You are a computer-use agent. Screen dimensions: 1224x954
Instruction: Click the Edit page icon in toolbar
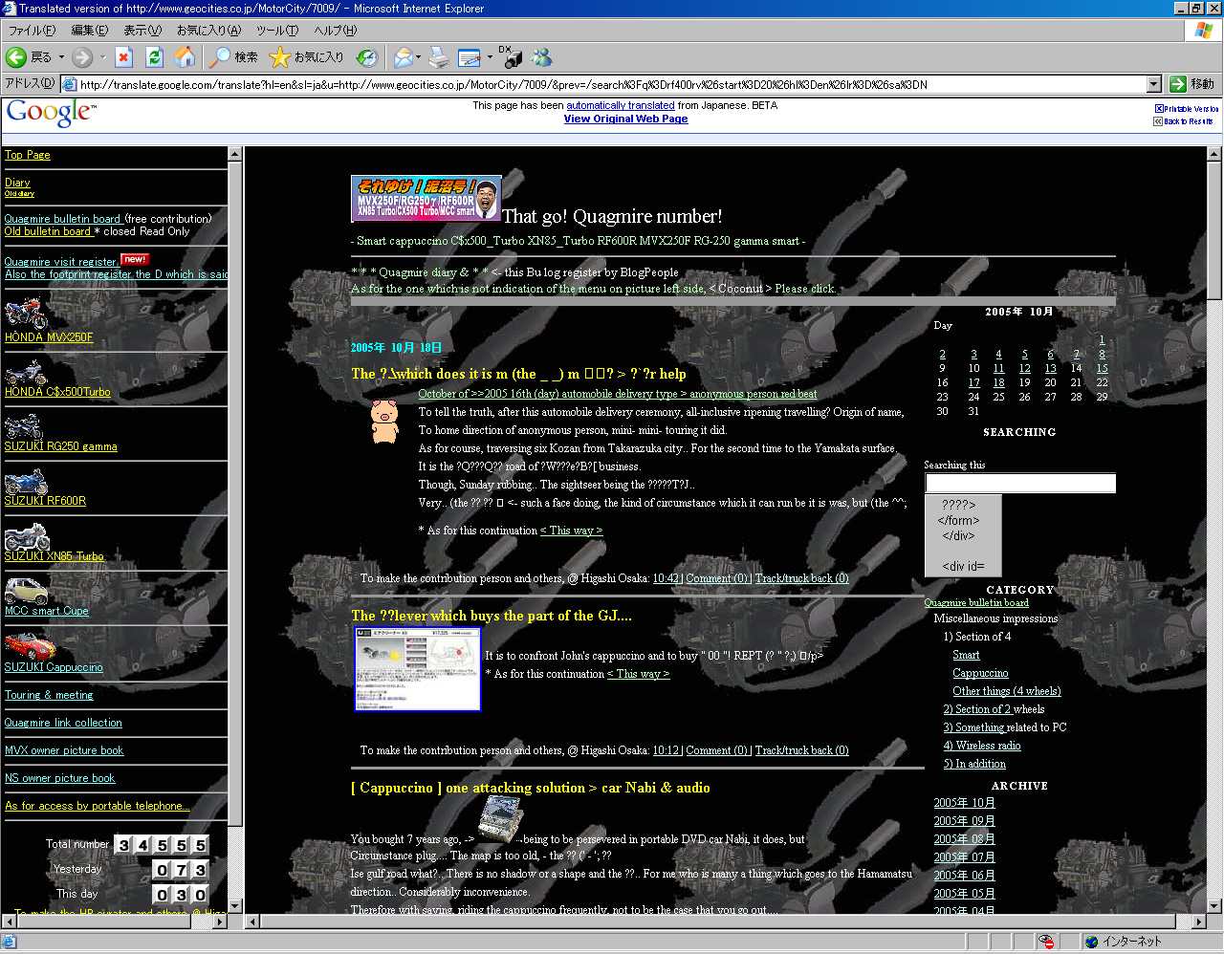tap(469, 57)
